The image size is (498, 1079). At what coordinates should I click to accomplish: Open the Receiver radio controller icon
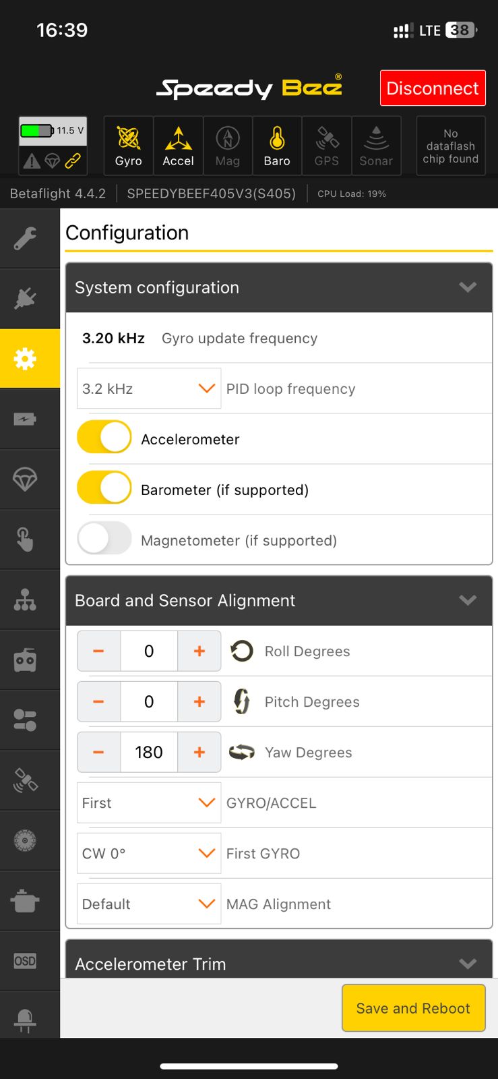click(25, 660)
